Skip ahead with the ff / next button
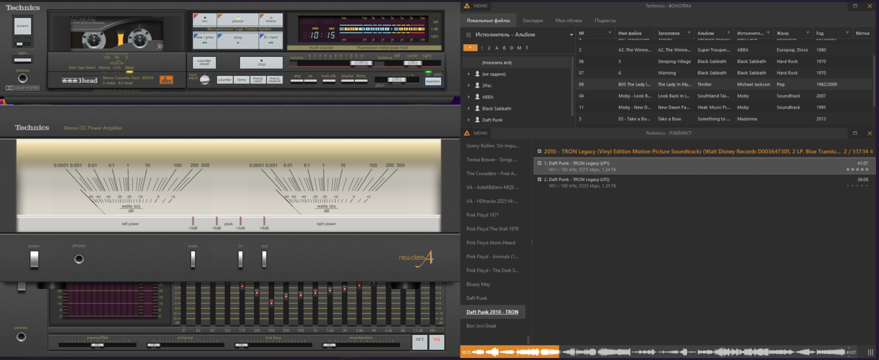This screenshot has height=360, width=879. 271,39
